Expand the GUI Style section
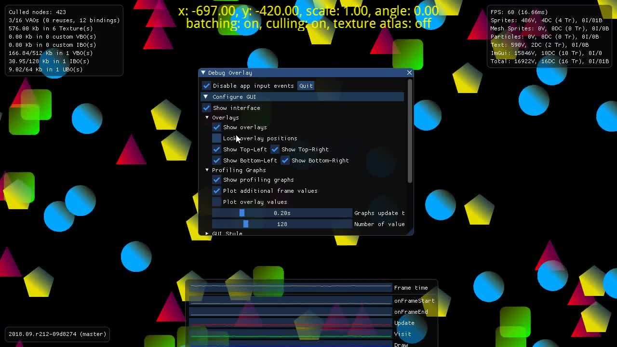The image size is (617, 347). coord(207,233)
